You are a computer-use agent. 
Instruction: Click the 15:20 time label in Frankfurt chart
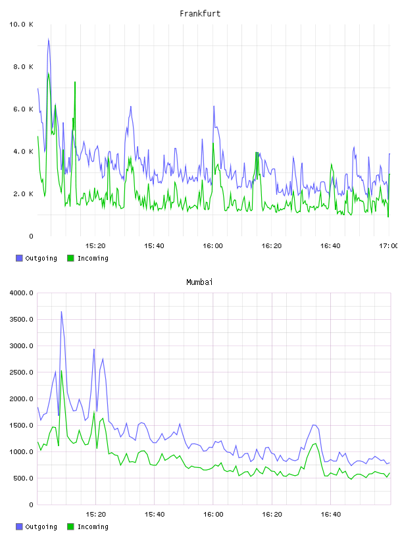(x=95, y=246)
